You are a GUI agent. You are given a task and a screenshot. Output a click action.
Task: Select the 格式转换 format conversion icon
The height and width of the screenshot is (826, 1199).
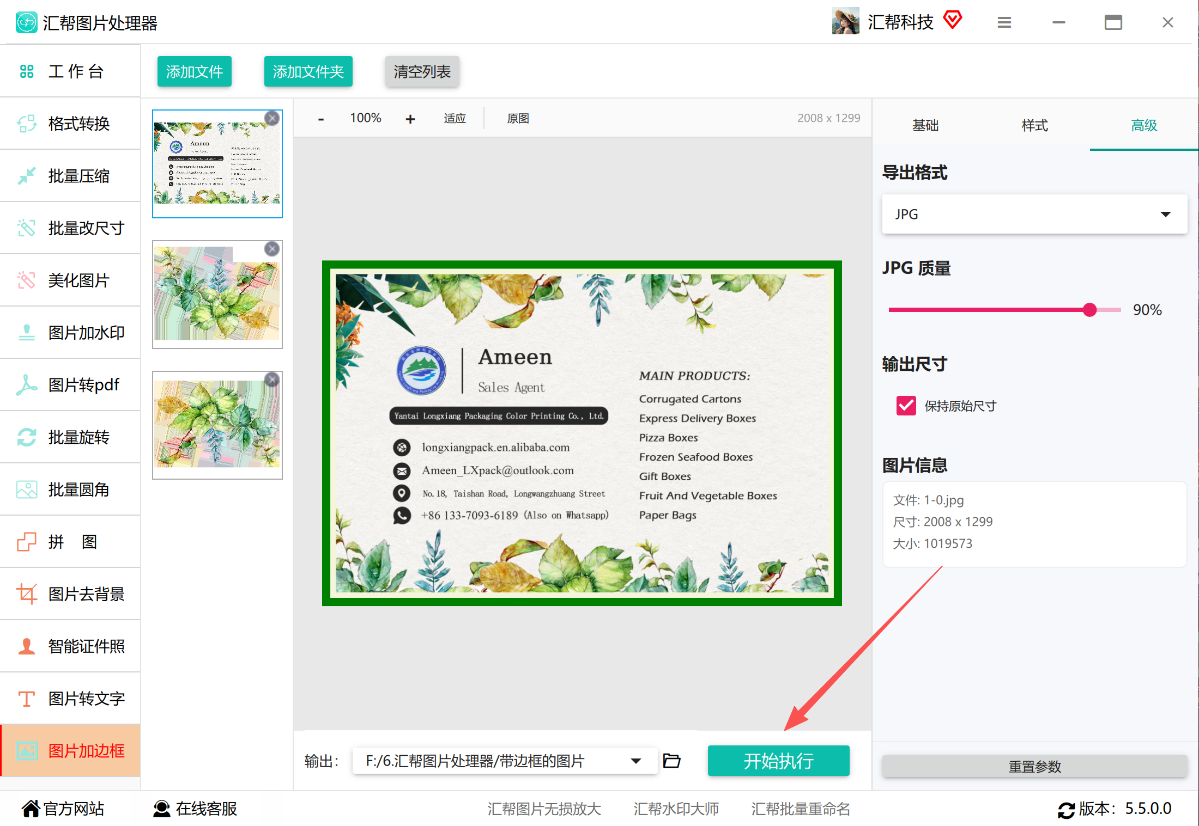(27, 124)
